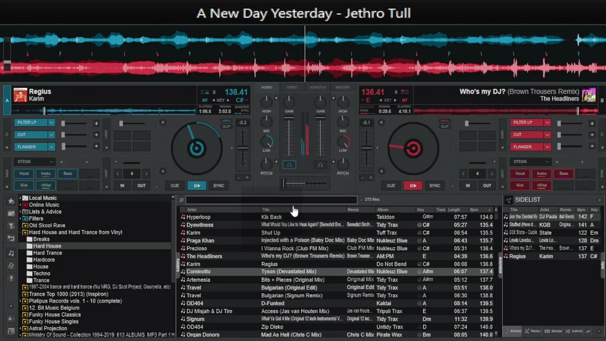Click the sidelist options icon beside SIDELIST title
Image resolution: width=606 pixels, height=341 pixels.
pyautogui.click(x=508, y=200)
